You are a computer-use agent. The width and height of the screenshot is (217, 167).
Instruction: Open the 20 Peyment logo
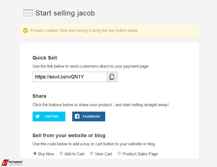(12, 163)
